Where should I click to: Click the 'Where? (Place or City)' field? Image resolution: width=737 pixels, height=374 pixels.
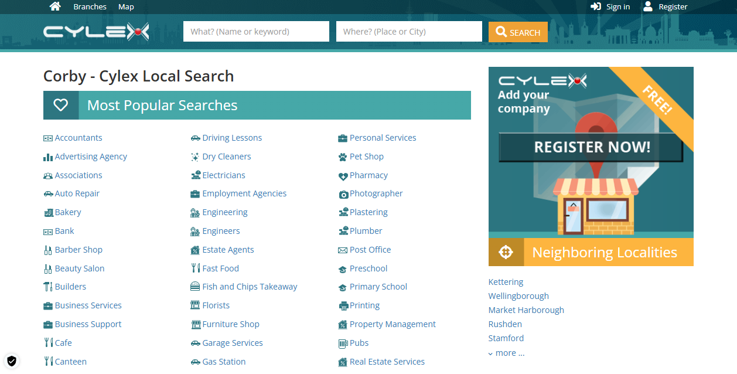[409, 31]
